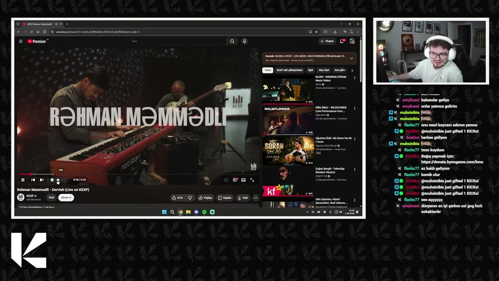
Task: Subscribe with 'Abone ol' button
Action: coord(66,197)
